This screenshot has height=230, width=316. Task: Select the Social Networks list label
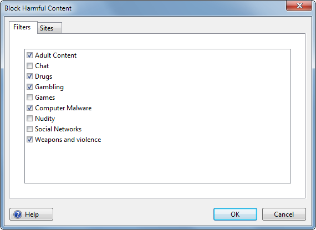pos(58,129)
